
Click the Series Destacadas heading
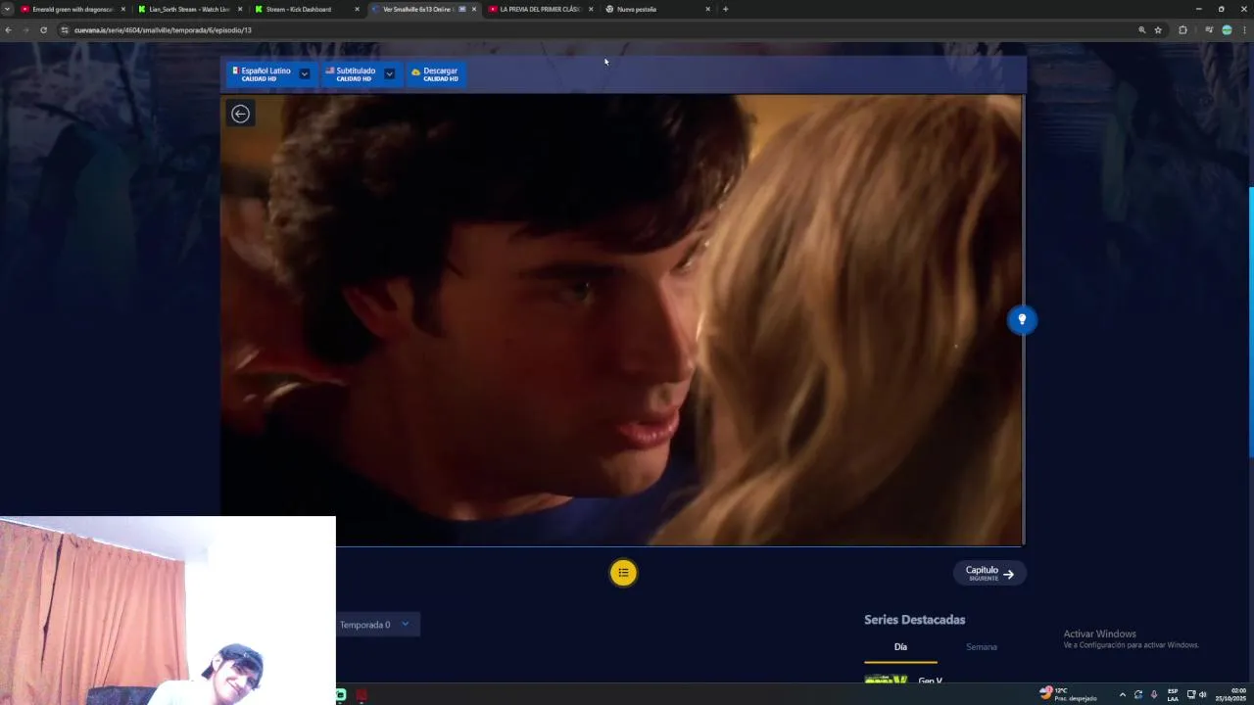click(914, 620)
